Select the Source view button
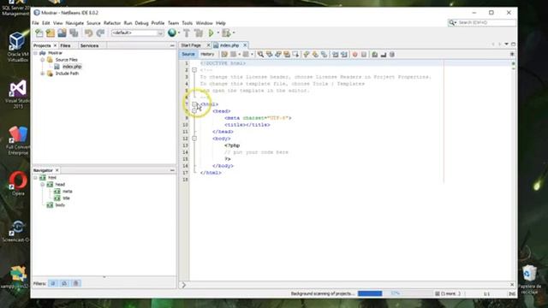548x308 pixels. 188,54
